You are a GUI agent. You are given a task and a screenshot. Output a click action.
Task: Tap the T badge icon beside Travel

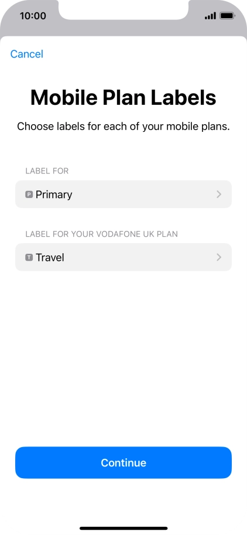(x=29, y=258)
